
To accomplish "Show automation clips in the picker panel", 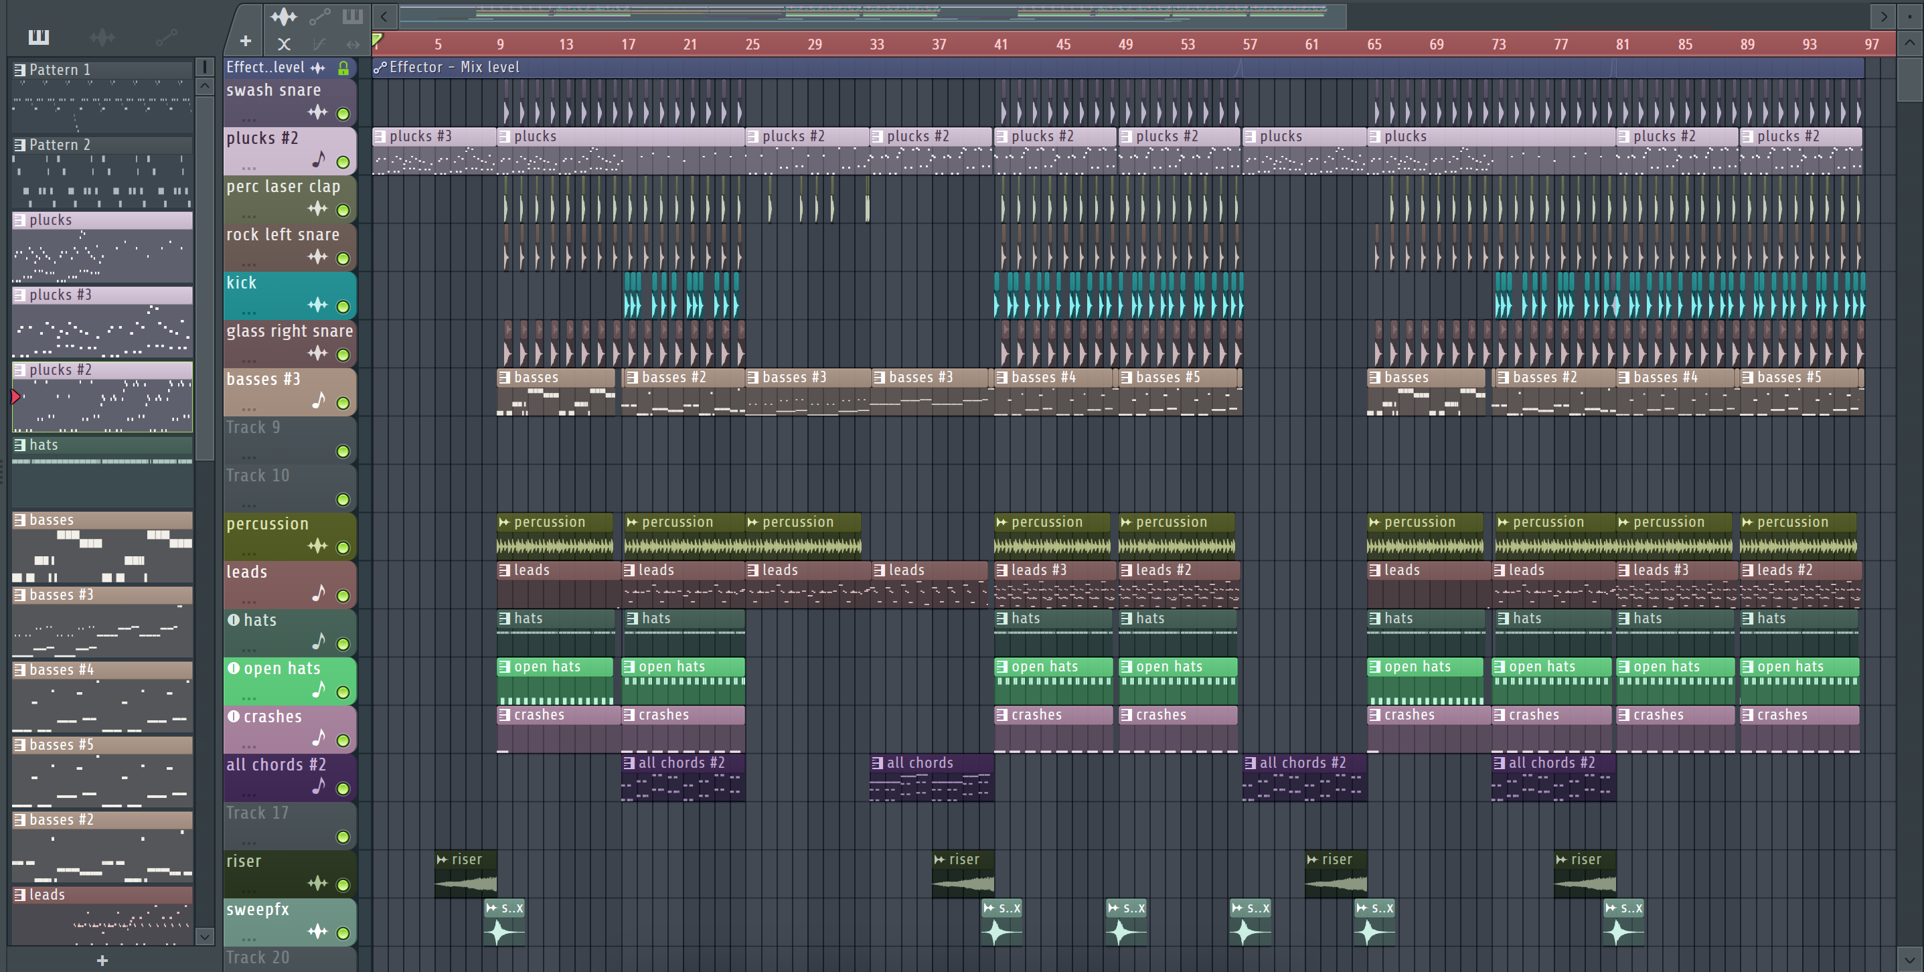I will [167, 37].
